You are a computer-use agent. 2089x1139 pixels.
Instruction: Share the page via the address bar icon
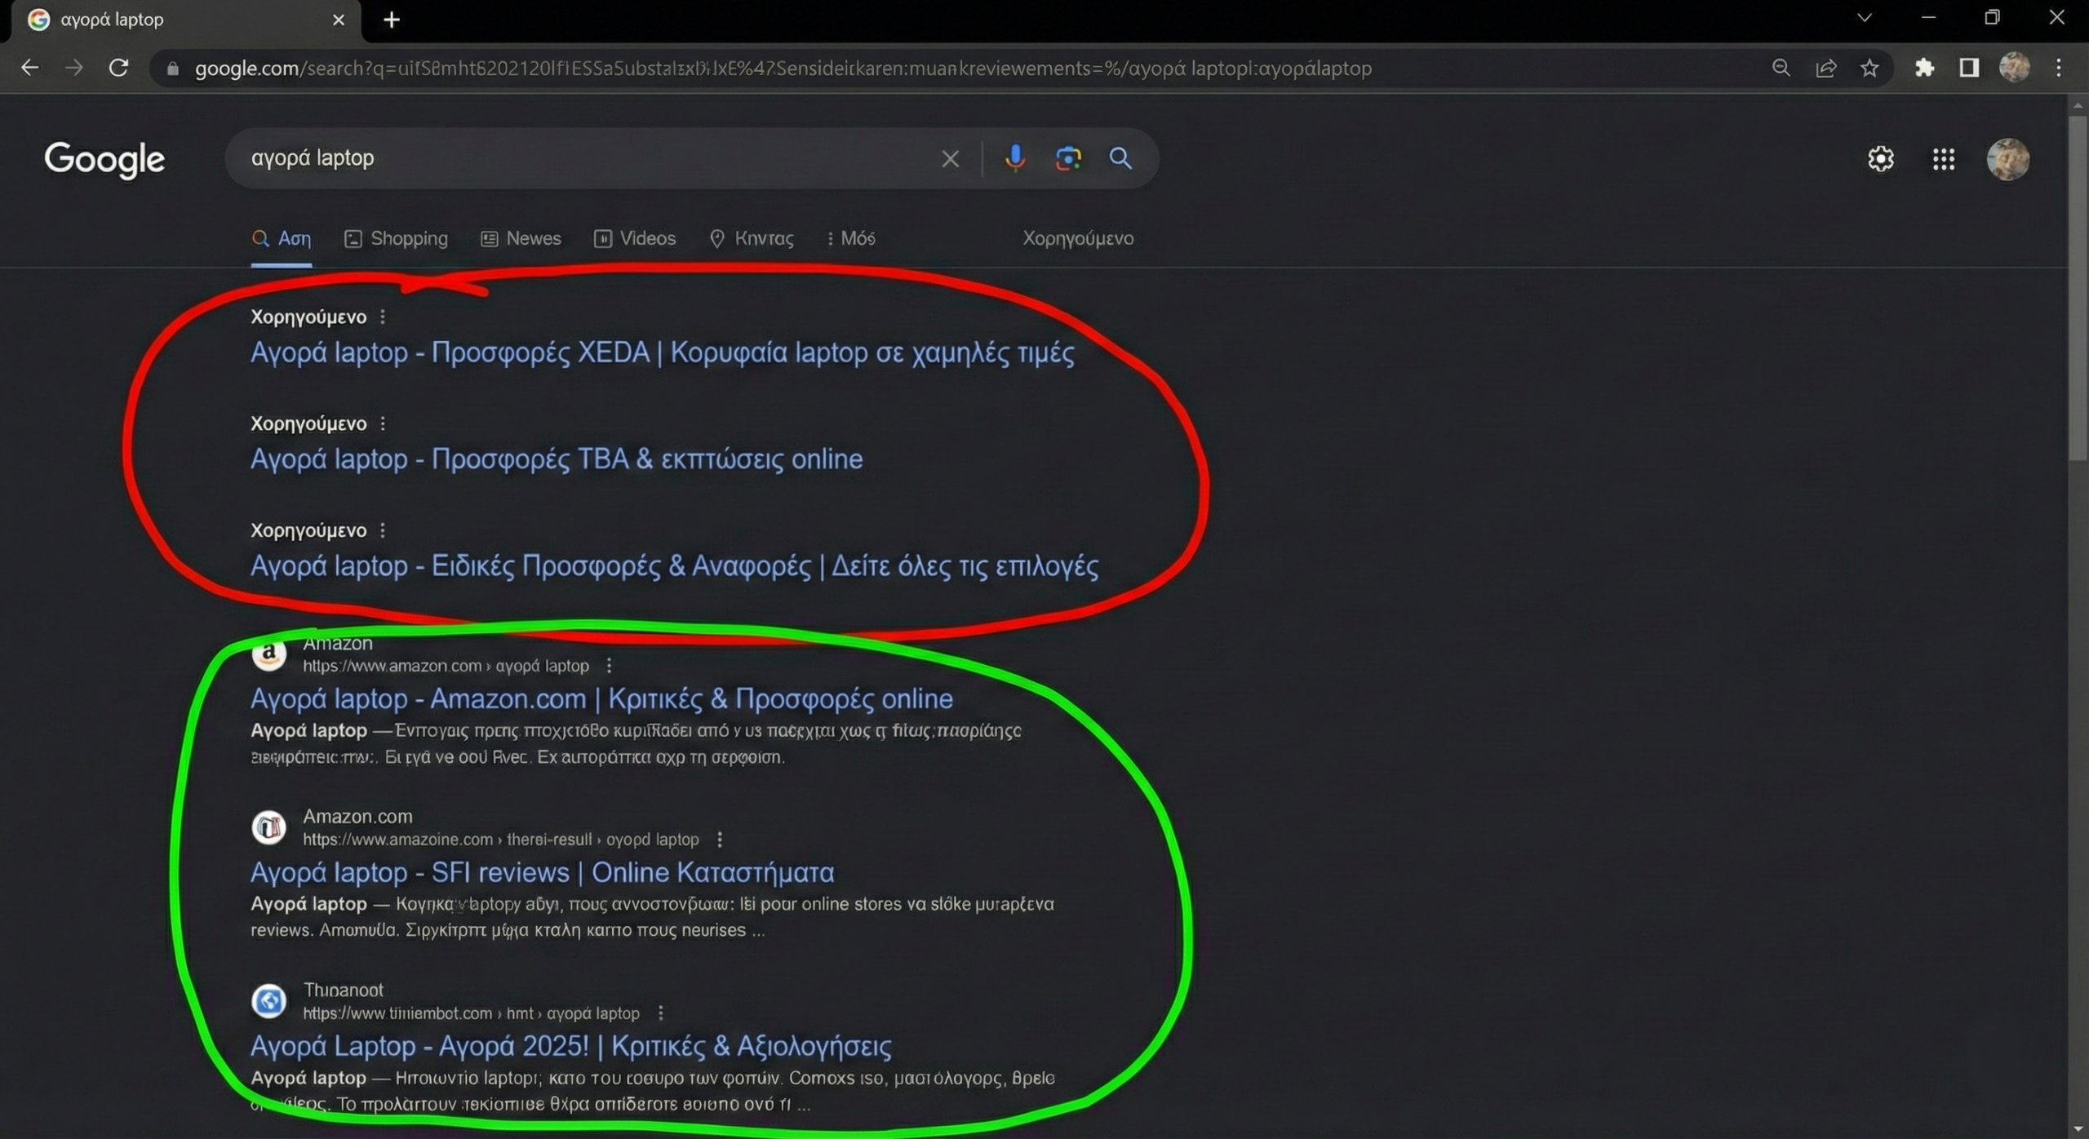1826,68
